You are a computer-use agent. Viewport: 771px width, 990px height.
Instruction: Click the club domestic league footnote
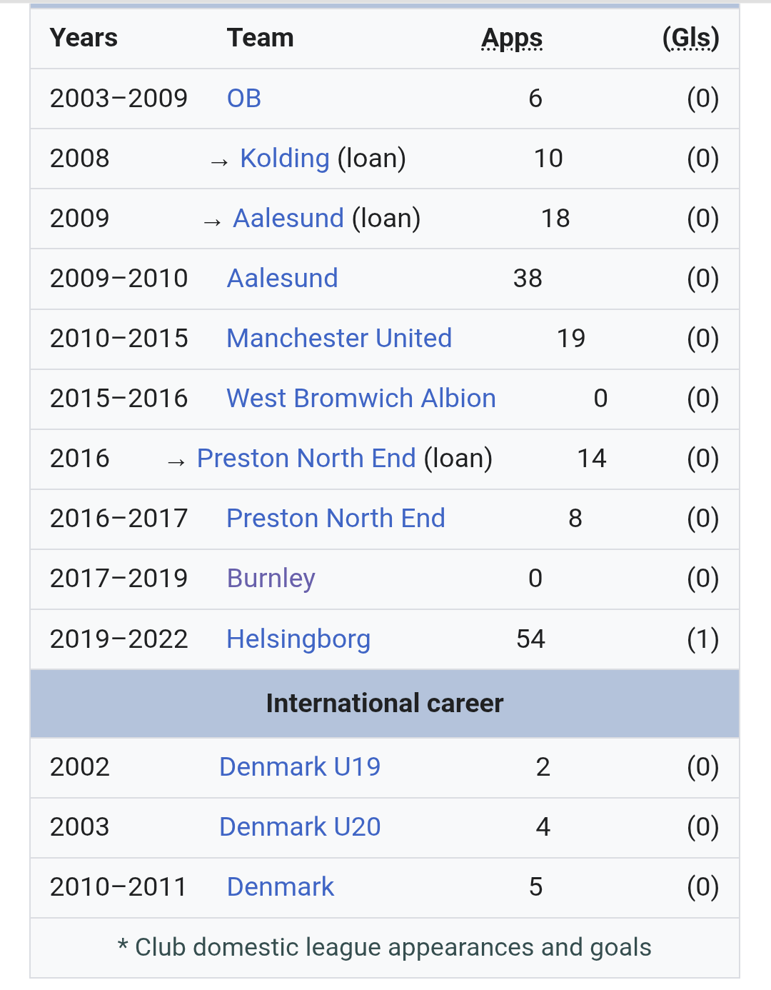tap(385, 948)
